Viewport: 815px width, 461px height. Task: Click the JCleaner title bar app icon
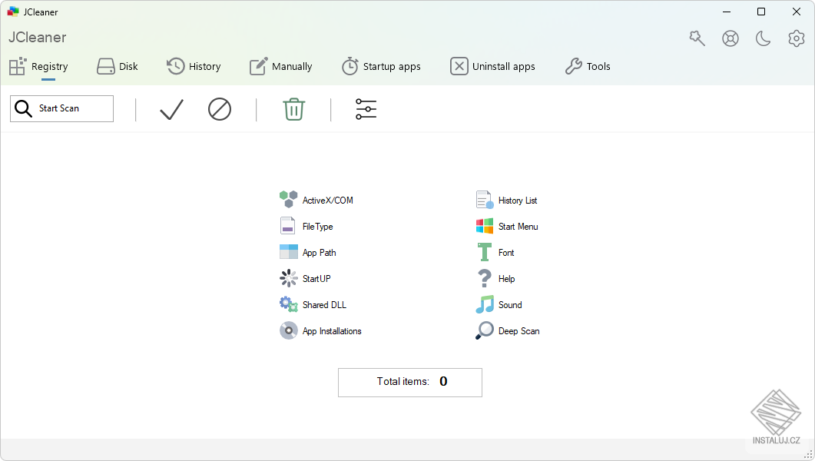point(13,12)
